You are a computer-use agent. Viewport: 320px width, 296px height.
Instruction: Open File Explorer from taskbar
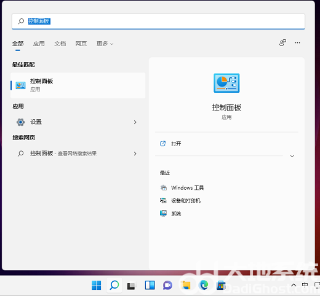(x=186, y=285)
